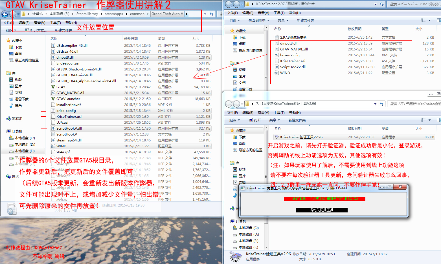Navigate to common in the address breadcrumb

[137, 14]
